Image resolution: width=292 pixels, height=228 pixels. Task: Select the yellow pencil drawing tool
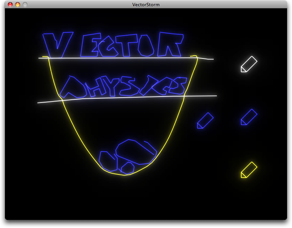249,170
